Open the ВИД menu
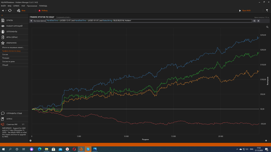The width and height of the screenshot is (271, 152). [10, 6]
